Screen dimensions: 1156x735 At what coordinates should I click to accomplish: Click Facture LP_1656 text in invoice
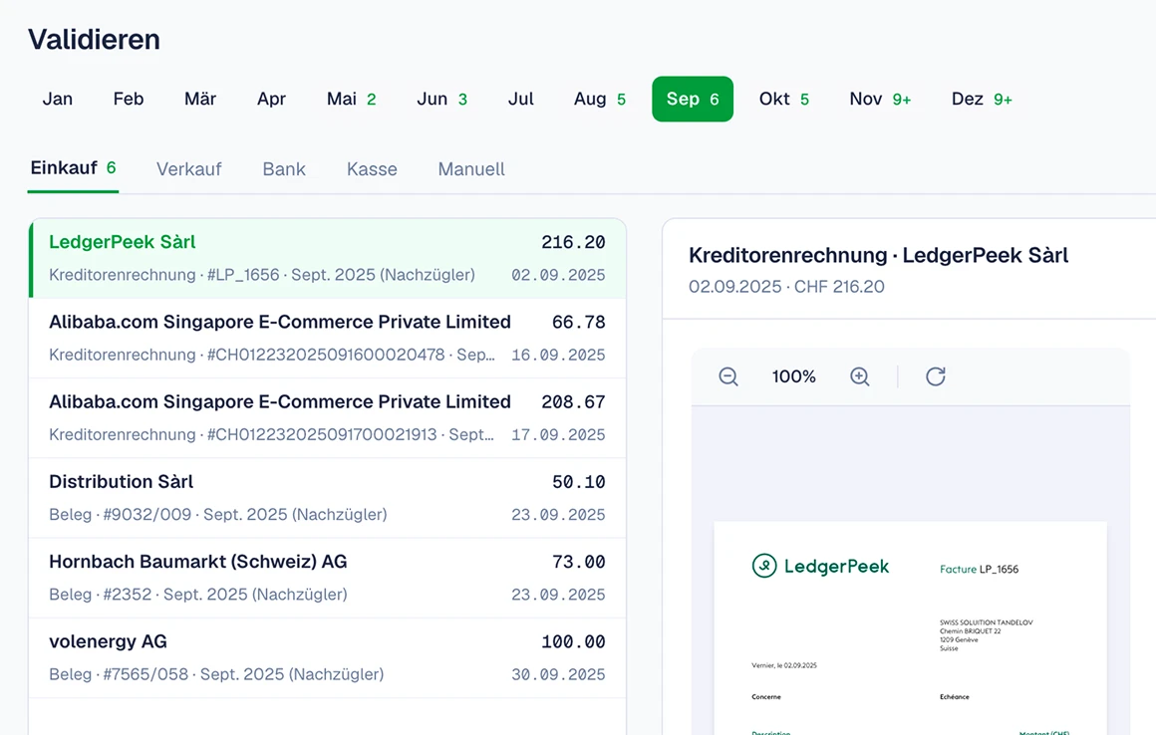(979, 569)
